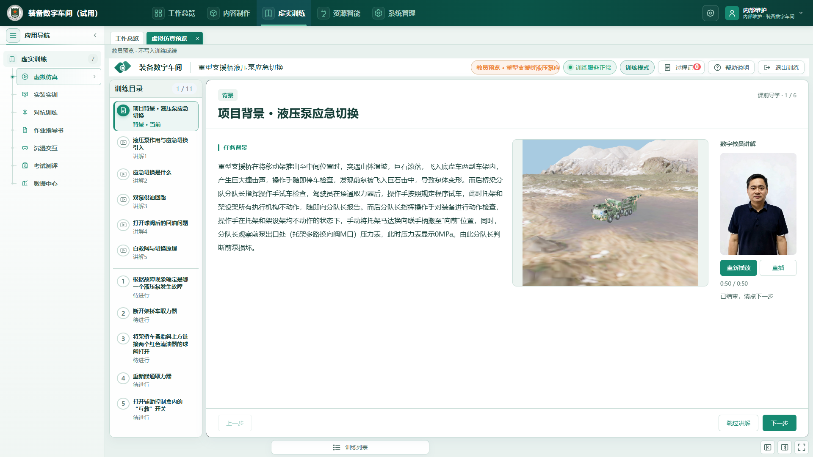Expand the 虚拟仿真 submenu chevron
This screenshot has height=457, width=813.
pyautogui.click(x=94, y=77)
